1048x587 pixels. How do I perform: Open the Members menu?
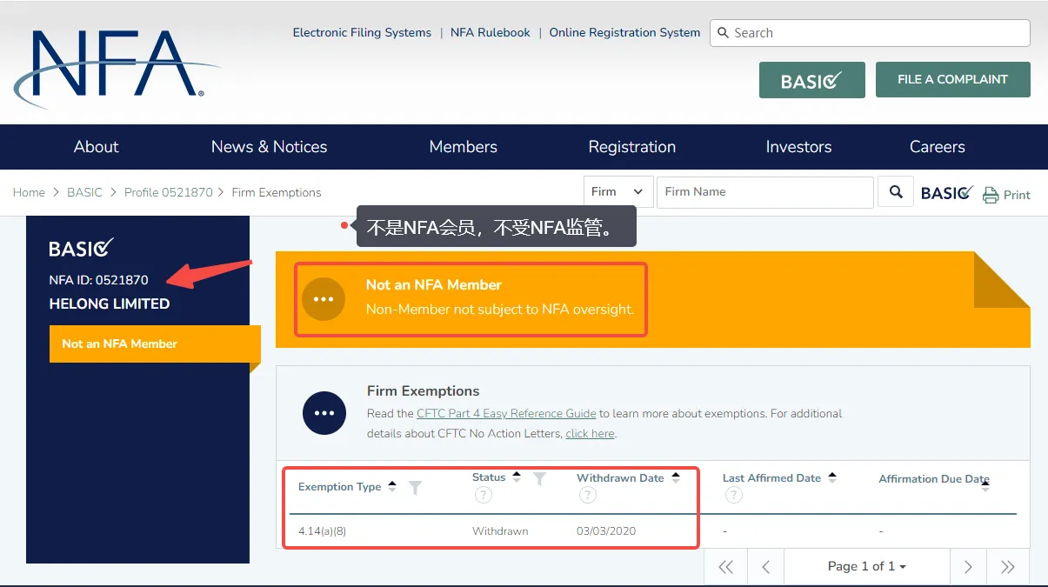pyautogui.click(x=464, y=147)
